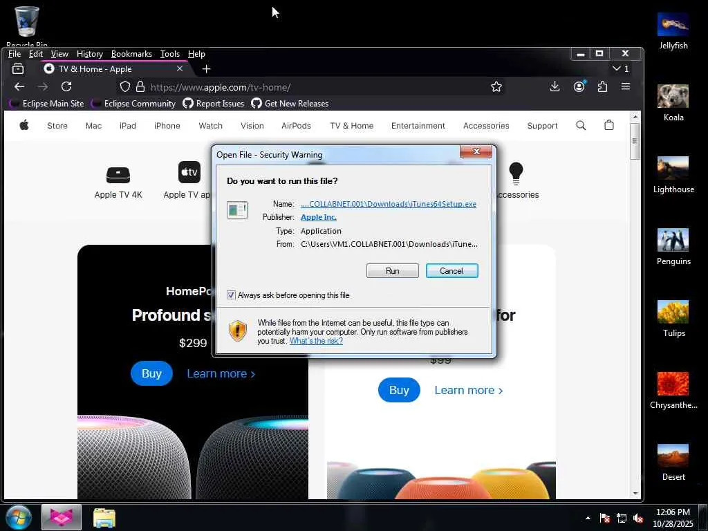
Task: Click the page scrollbar down arrow
Action: [635, 493]
